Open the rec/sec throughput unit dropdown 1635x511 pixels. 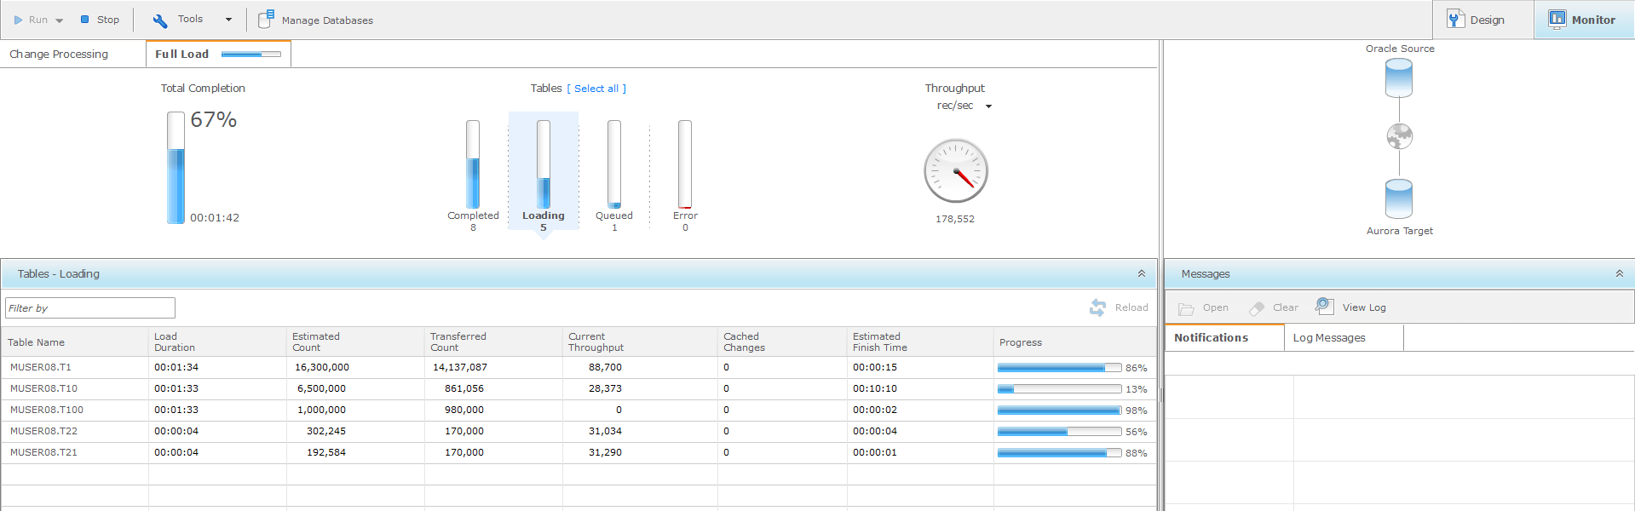[x=988, y=106]
